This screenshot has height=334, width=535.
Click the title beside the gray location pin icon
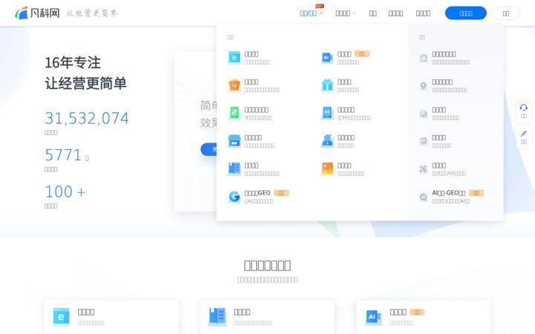point(442,82)
